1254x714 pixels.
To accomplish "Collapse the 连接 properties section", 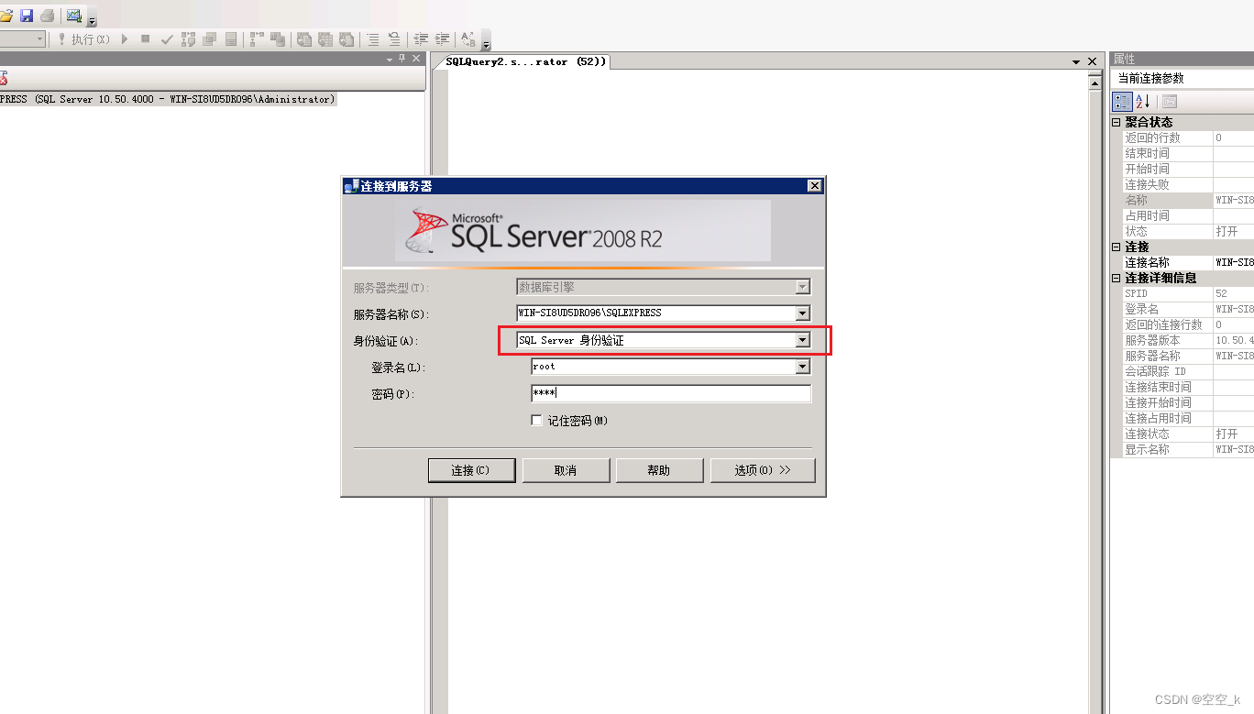I will (1116, 246).
